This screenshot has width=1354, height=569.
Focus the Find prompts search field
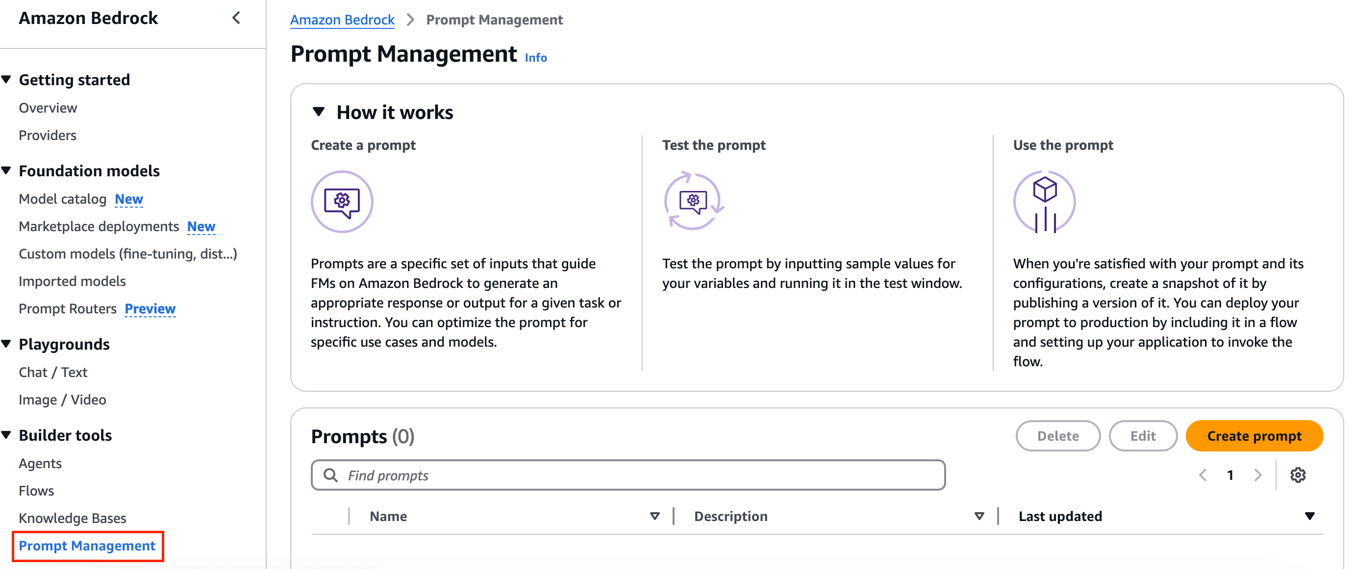(x=628, y=475)
